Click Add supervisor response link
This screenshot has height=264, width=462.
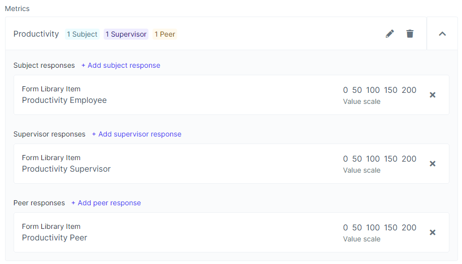(x=136, y=134)
